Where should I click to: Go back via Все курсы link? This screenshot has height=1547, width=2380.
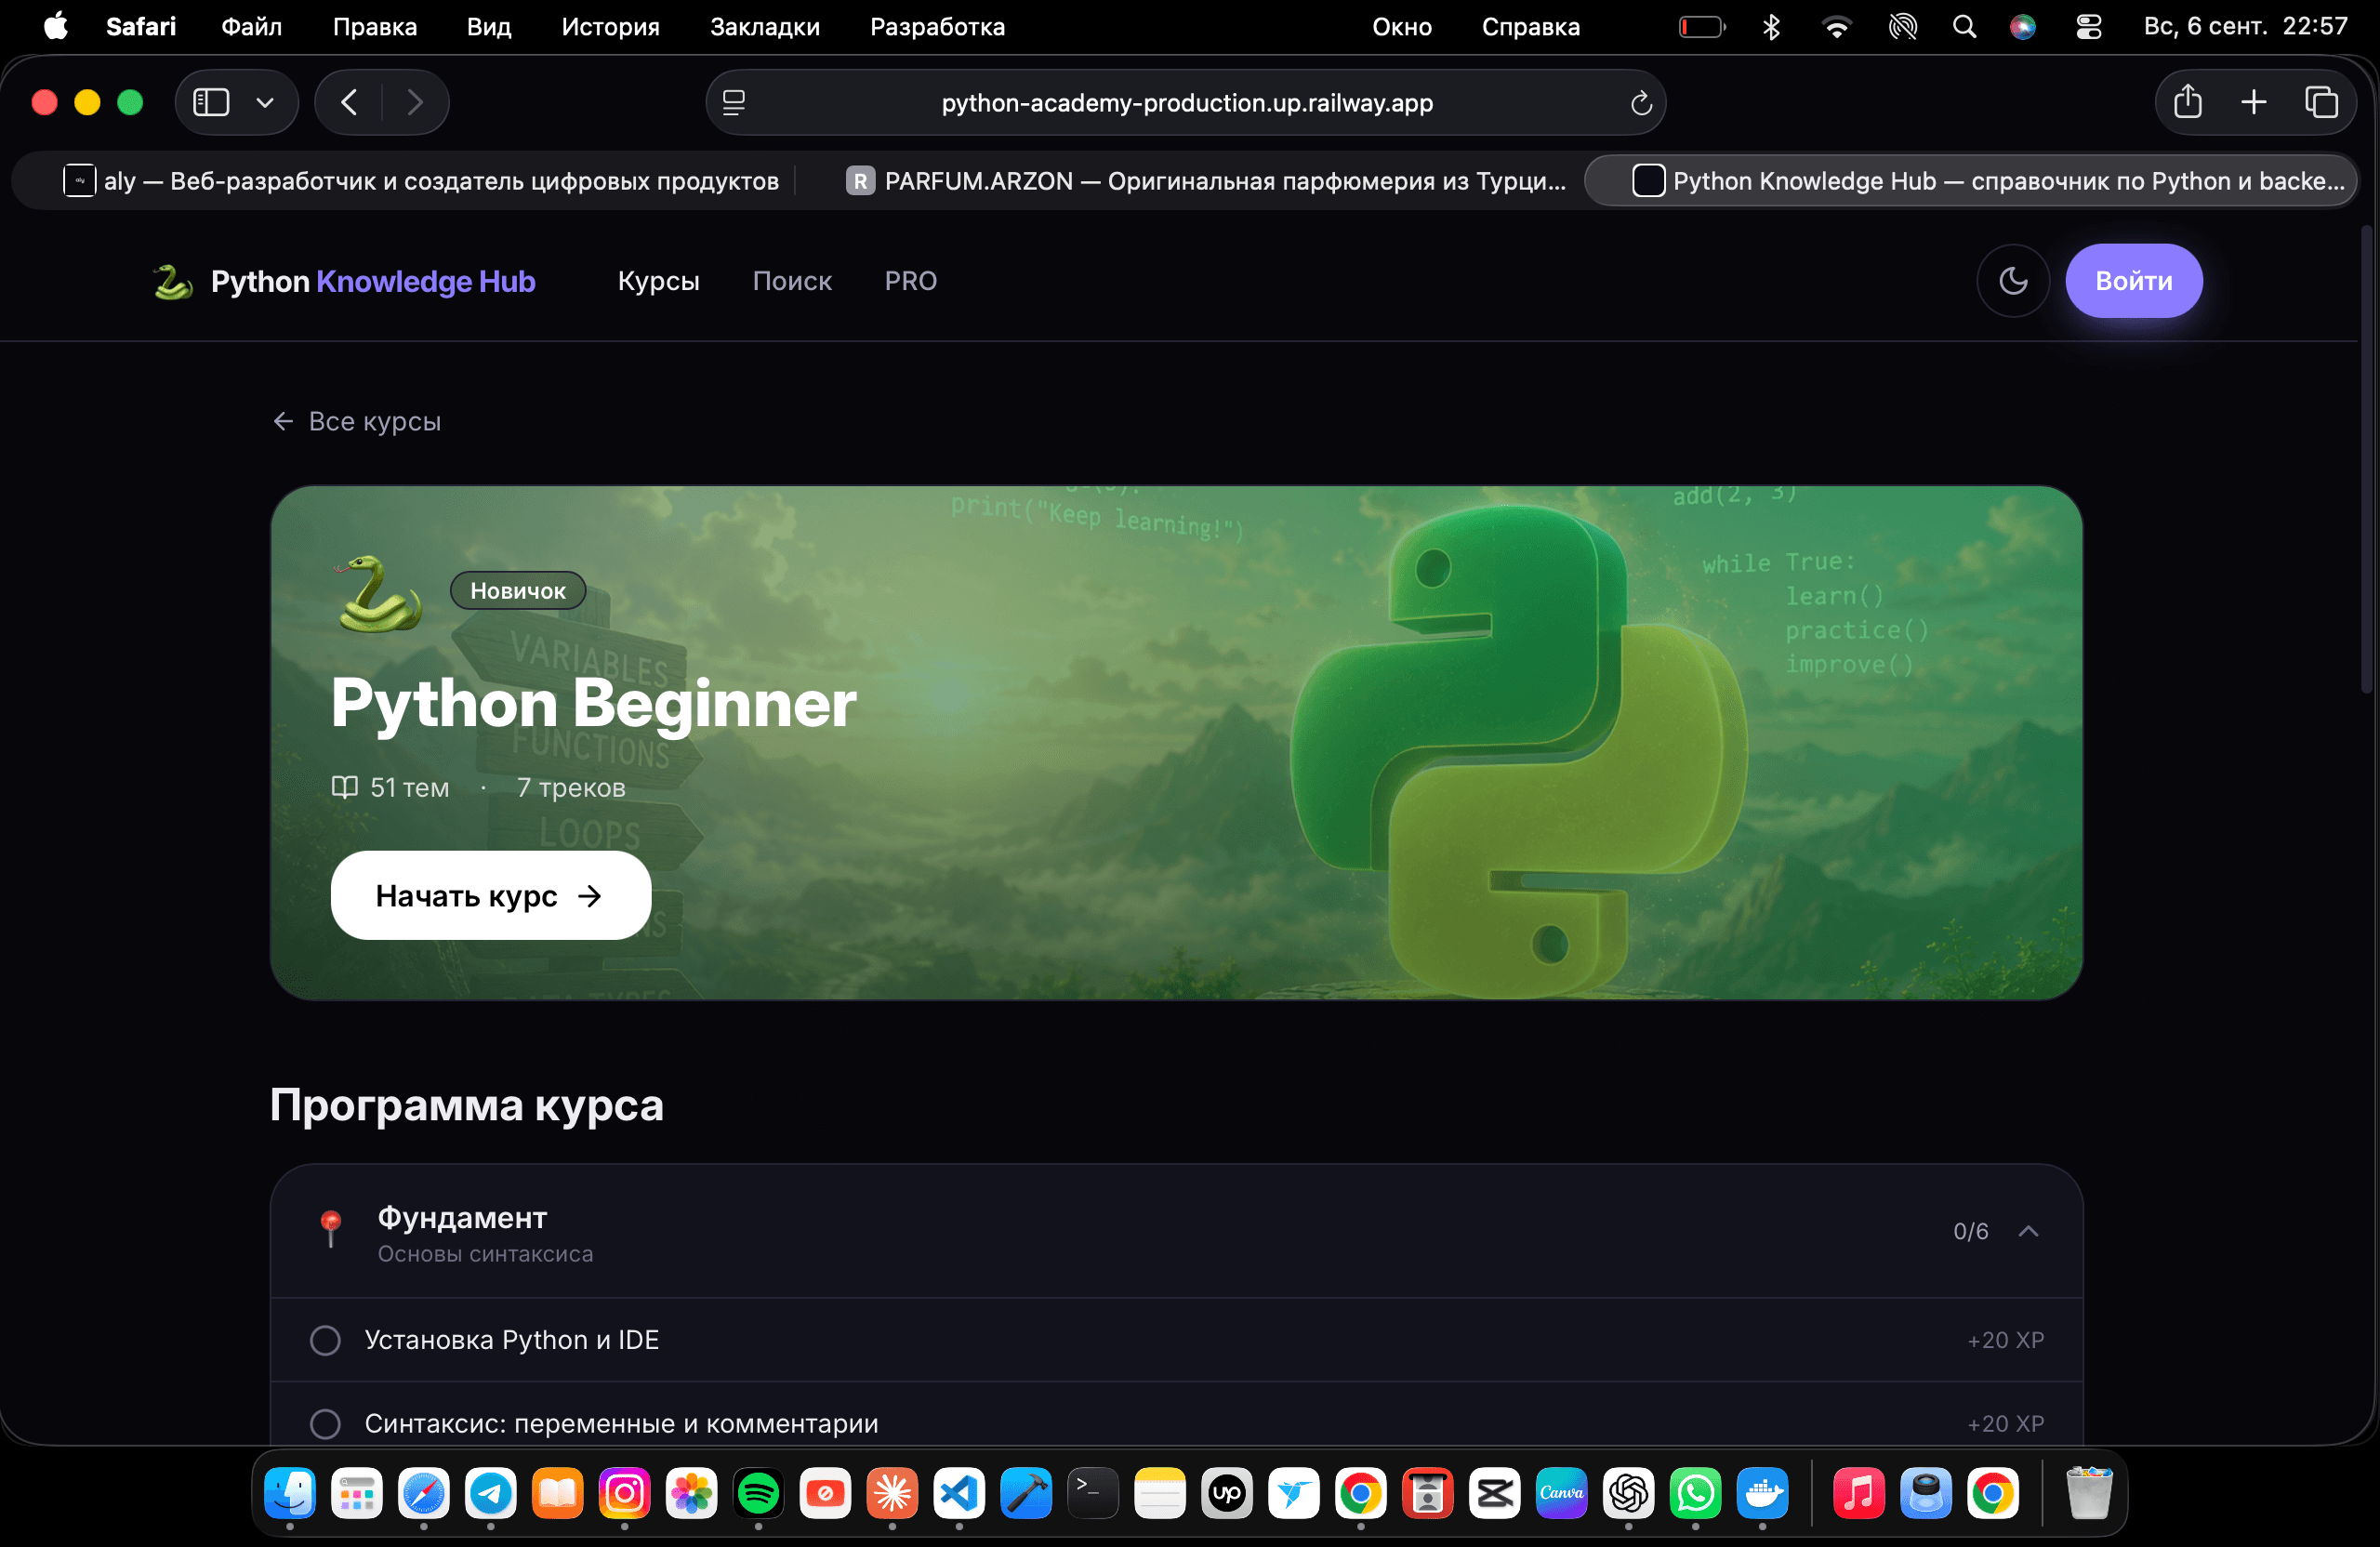pyautogui.click(x=357, y=421)
